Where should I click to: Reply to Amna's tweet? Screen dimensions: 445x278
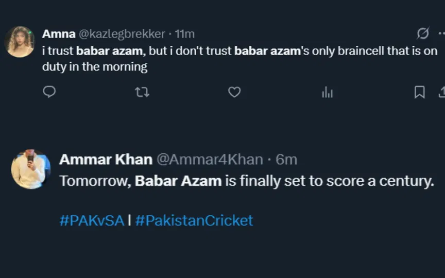point(49,92)
